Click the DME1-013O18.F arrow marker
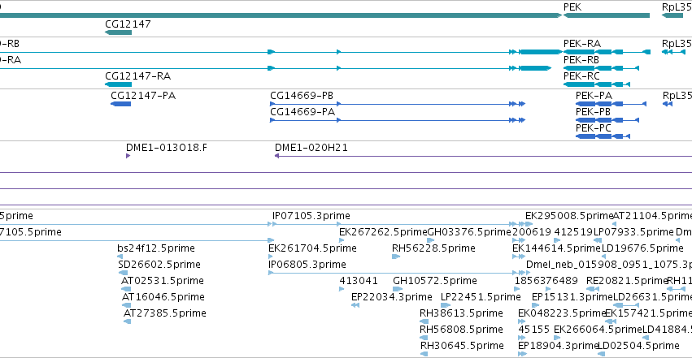 coord(128,155)
